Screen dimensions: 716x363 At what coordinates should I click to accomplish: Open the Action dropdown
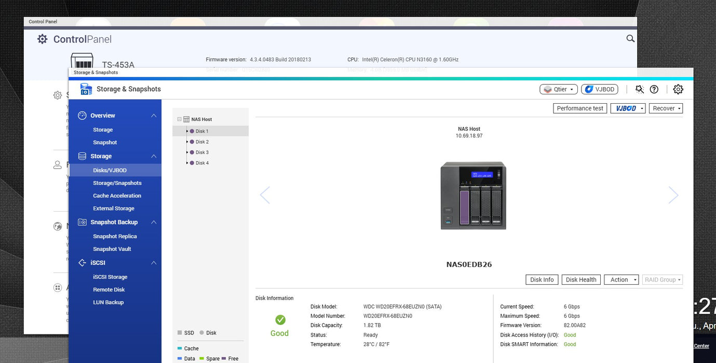click(622, 280)
